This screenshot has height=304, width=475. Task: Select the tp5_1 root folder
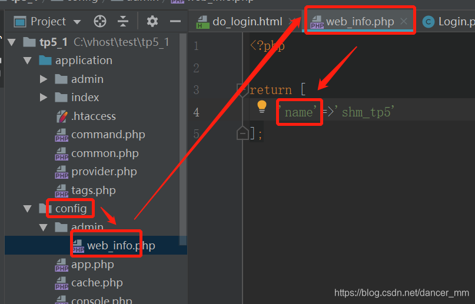tap(54, 42)
